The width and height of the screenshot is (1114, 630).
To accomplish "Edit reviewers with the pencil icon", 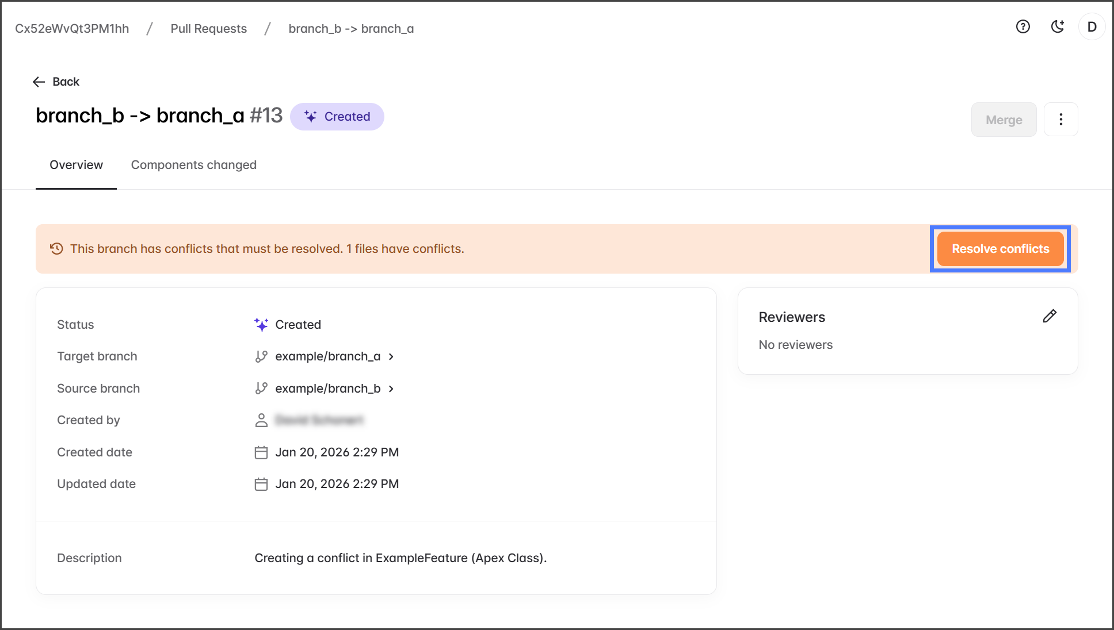I will pyautogui.click(x=1049, y=316).
